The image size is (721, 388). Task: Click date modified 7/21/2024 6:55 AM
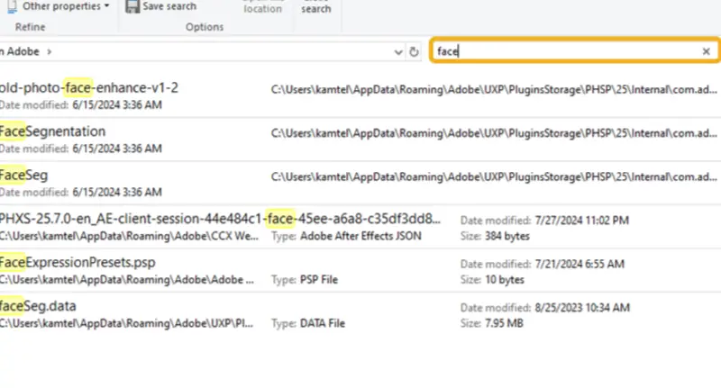[580, 264]
